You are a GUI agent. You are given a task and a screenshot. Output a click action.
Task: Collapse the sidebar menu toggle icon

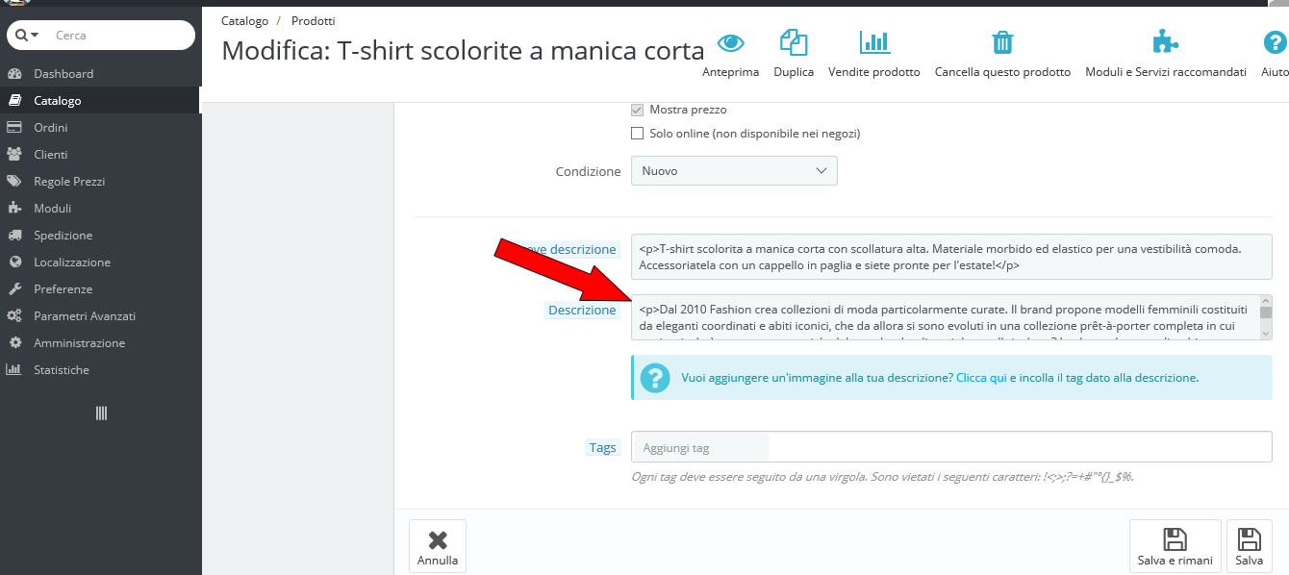tap(101, 413)
